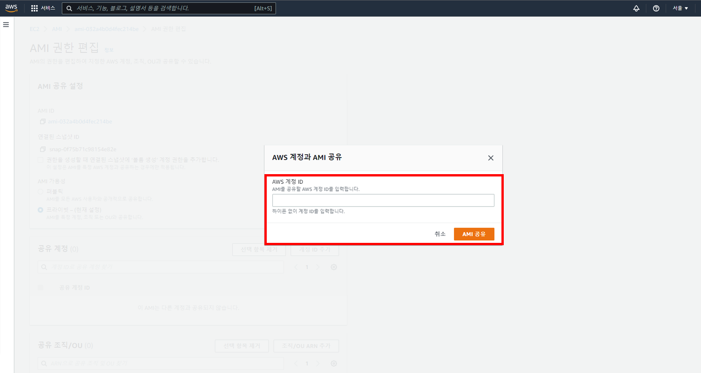Screen dimensions: 701x373
Task: Focus the top AWS search bar
Action: 169,8
